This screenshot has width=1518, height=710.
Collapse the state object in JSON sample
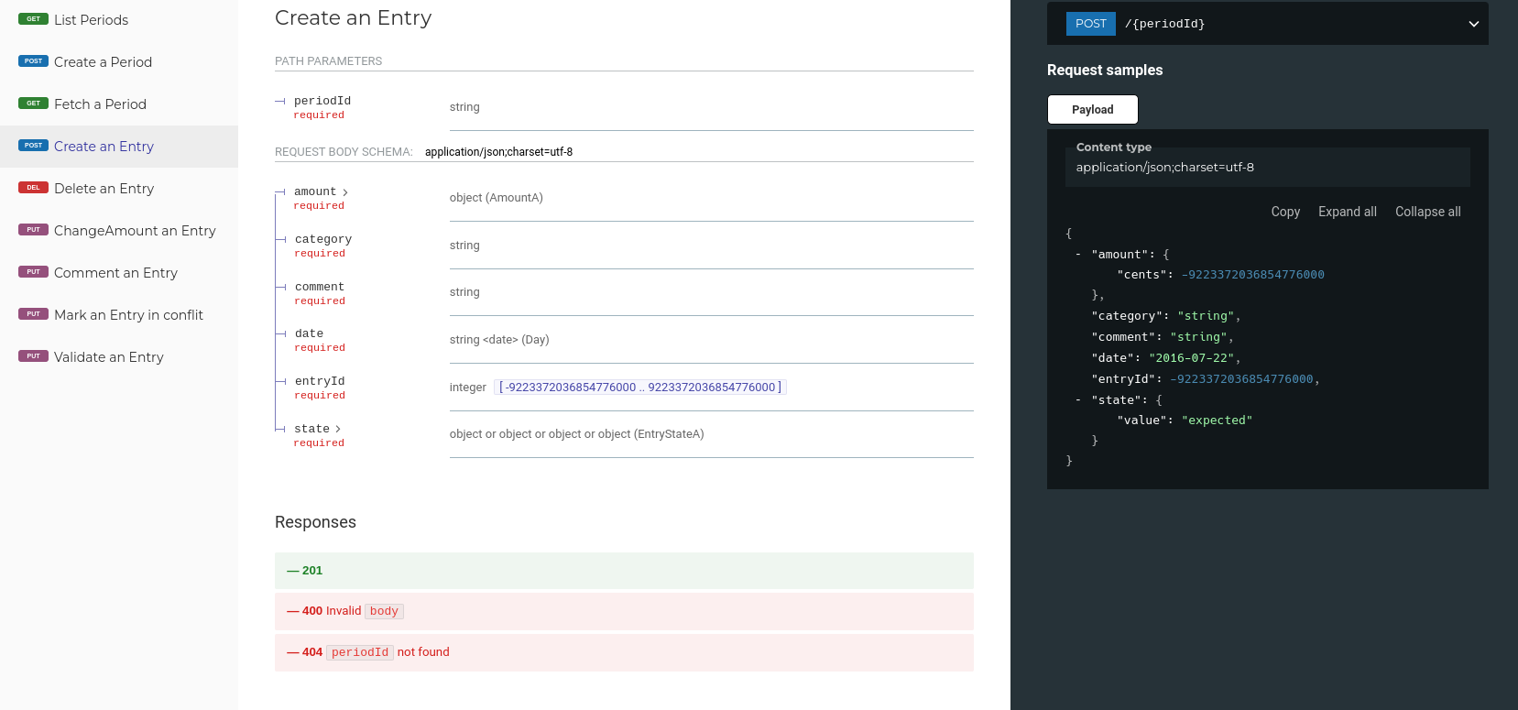(x=1078, y=400)
